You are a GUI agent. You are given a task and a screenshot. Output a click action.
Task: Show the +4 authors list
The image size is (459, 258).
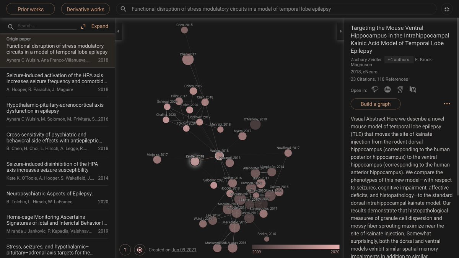pyautogui.click(x=399, y=59)
